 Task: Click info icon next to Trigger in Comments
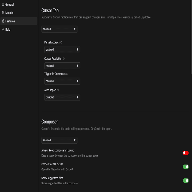click(67, 74)
